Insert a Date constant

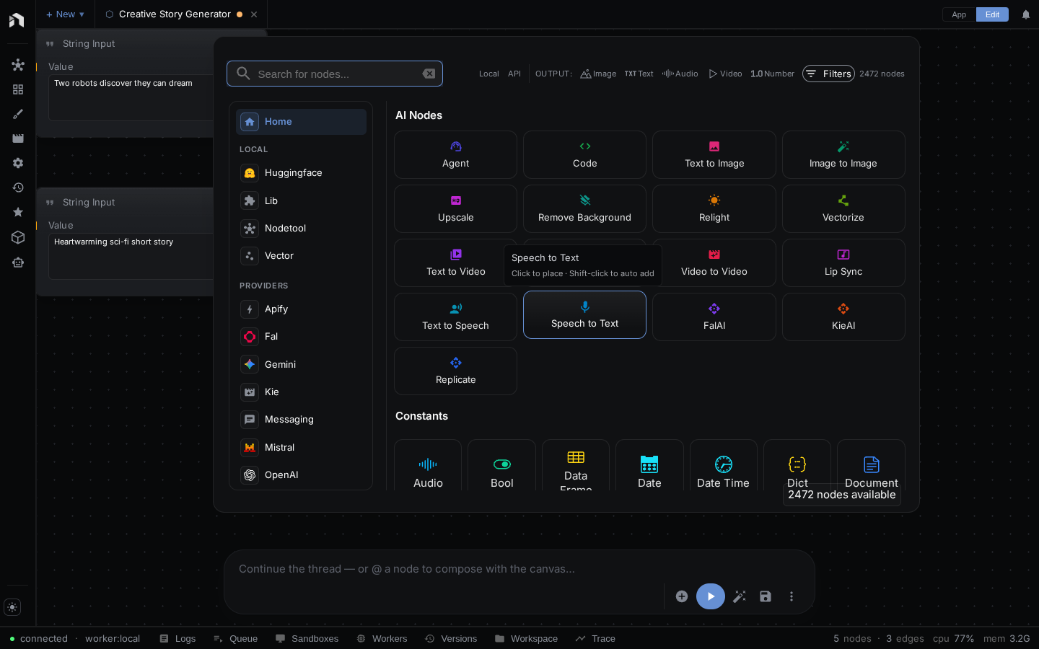pos(649,465)
